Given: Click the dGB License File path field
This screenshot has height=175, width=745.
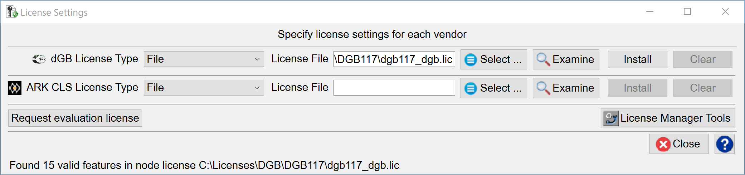Looking at the screenshot, I should 394,59.
